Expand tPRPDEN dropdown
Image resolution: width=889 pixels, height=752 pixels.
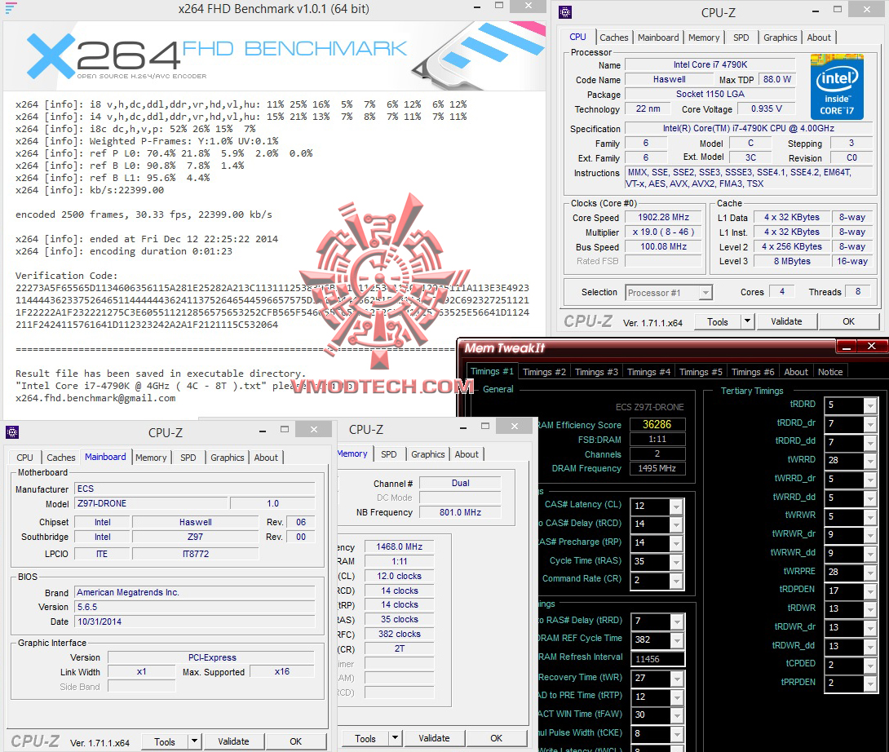(869, 683)
